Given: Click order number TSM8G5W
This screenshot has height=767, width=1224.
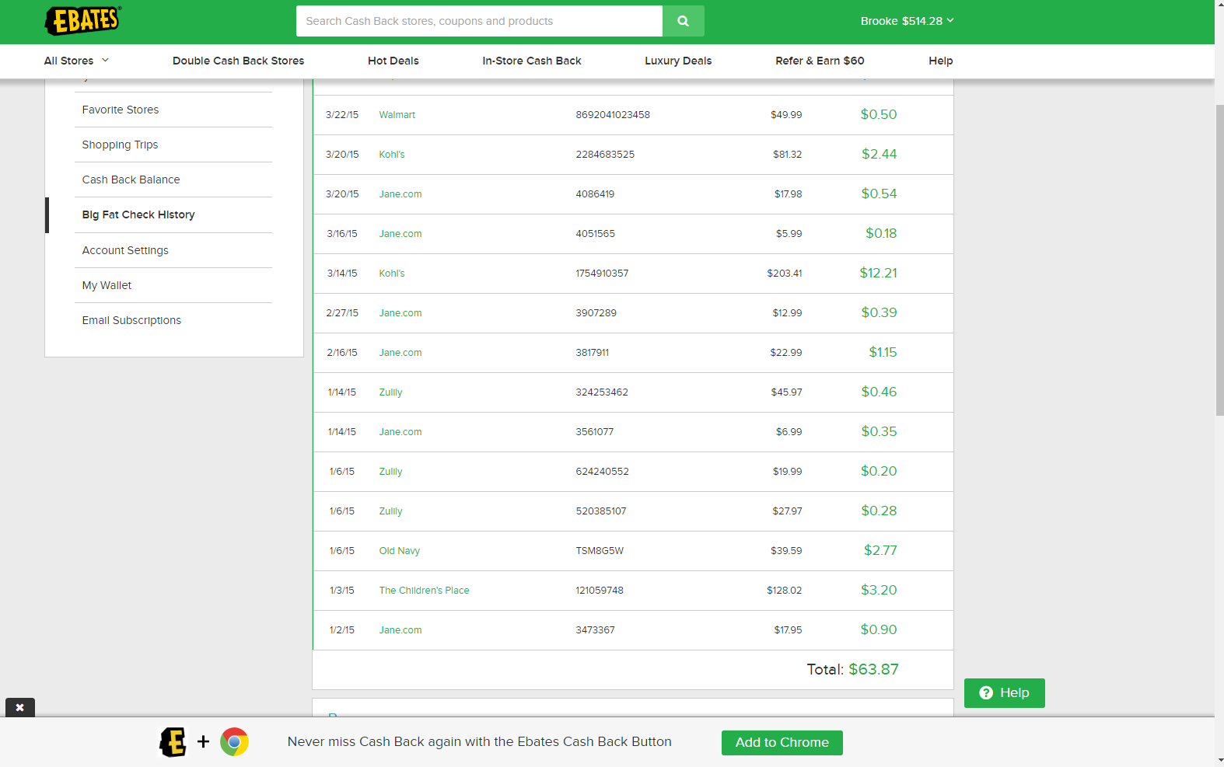Looking at the screenshot, I should [x=600, y=551].
